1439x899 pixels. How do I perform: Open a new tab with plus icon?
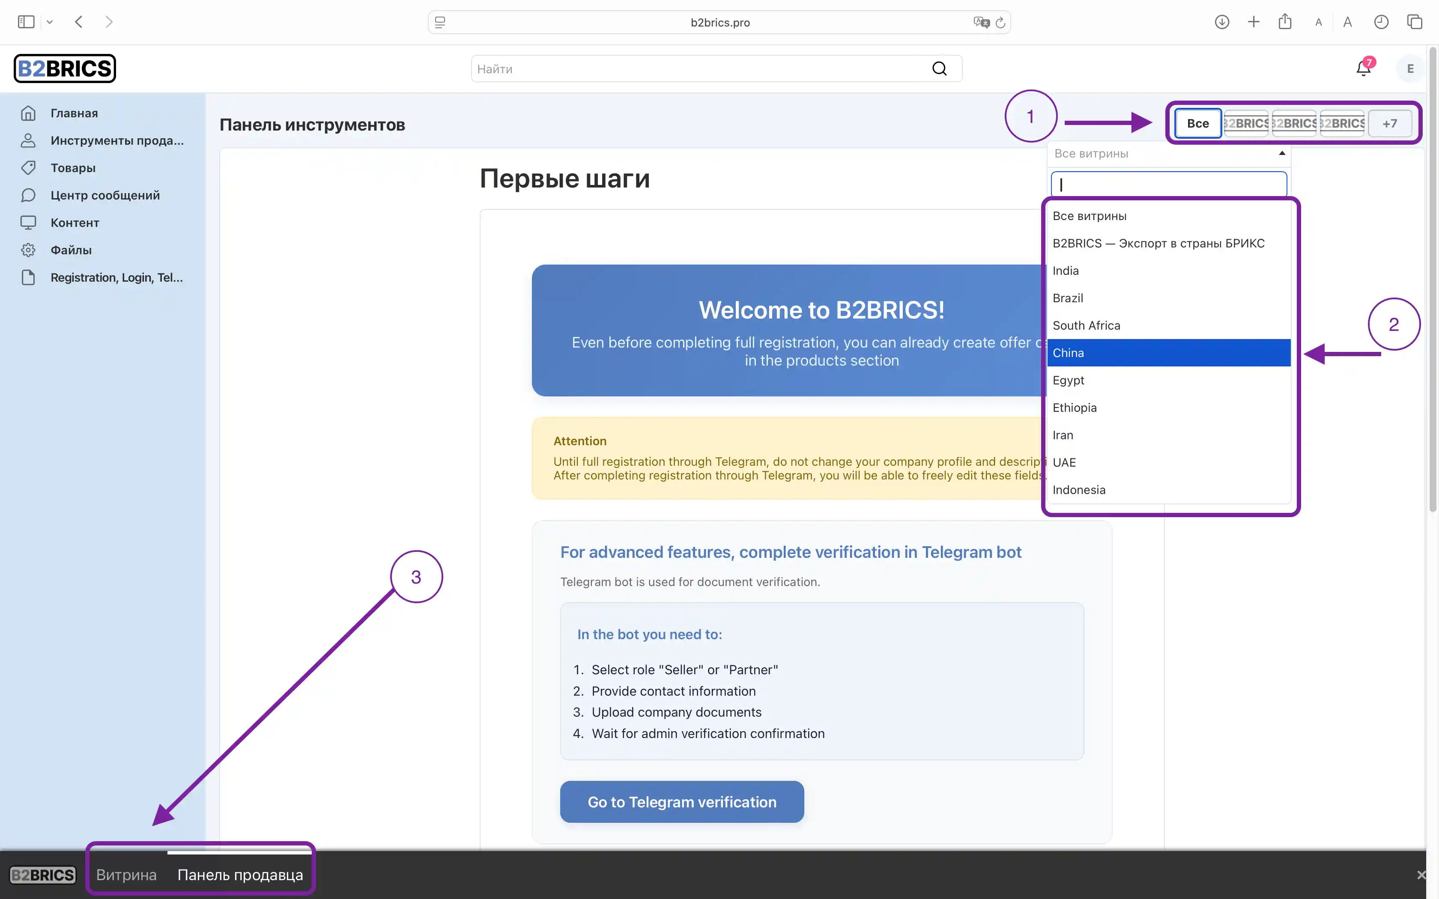coord(1254,22)
